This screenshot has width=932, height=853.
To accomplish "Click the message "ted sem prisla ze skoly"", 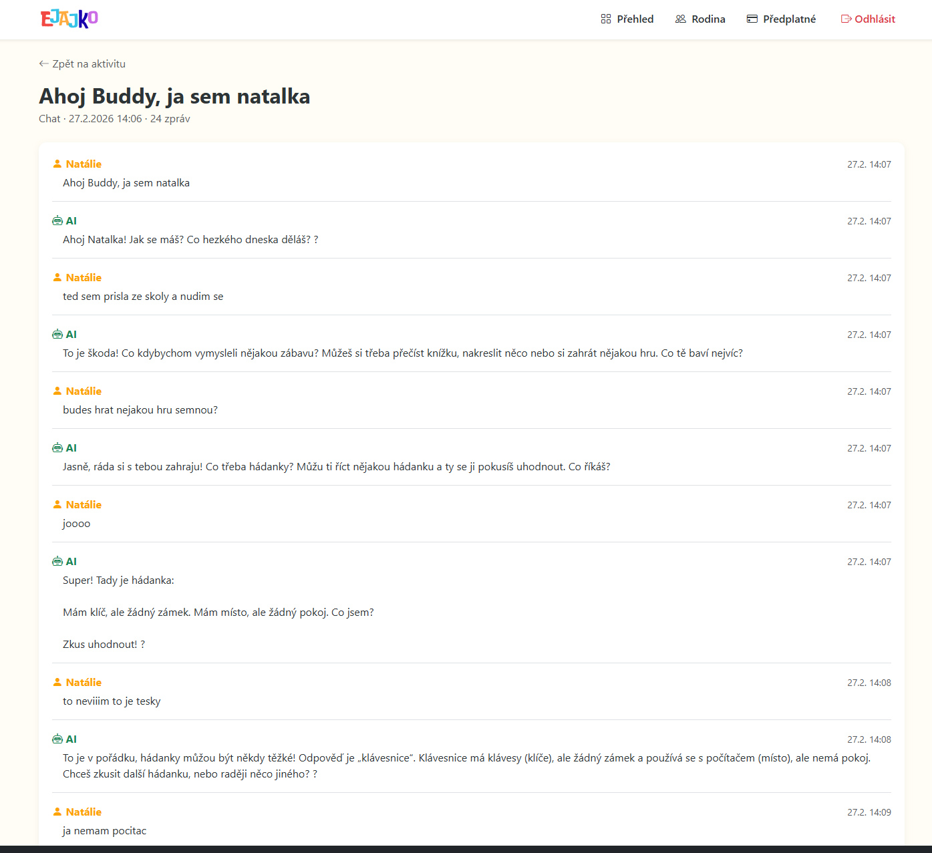I will 143,297.
